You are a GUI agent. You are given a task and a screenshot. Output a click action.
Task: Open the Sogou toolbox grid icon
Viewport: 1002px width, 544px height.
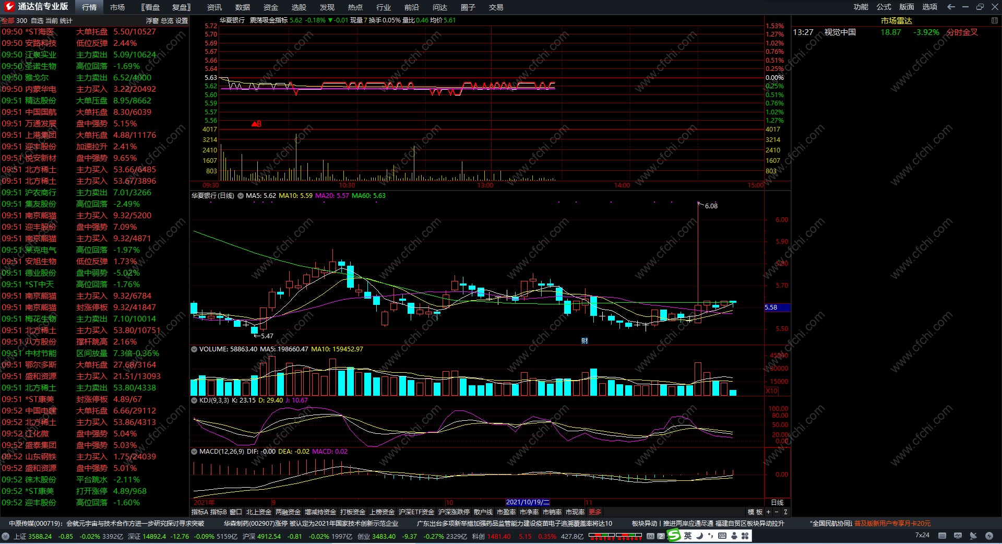745,536
